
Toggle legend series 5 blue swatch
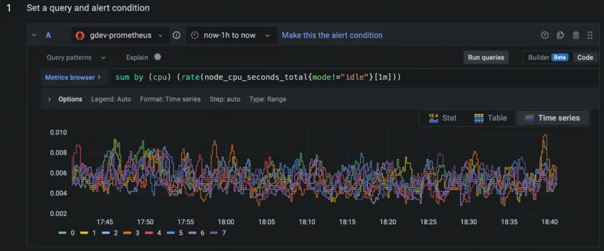pos(171,233)
